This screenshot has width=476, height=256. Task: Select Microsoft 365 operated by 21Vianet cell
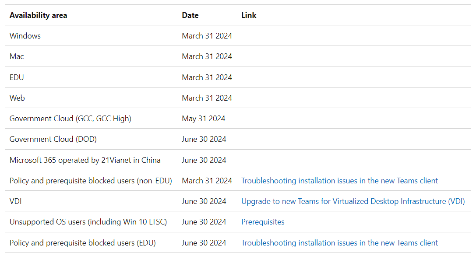pos(85,160)
